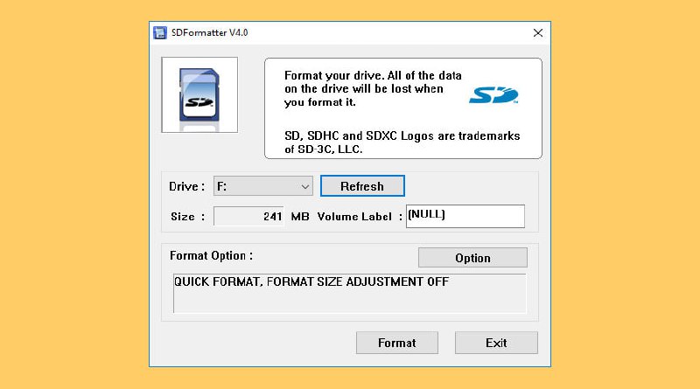Screen dimensions: 700x389
Task: Click the "Format Option :" heading
Action: 211,256
